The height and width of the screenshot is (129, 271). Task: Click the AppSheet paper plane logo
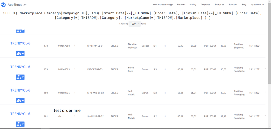pos(3,5)
